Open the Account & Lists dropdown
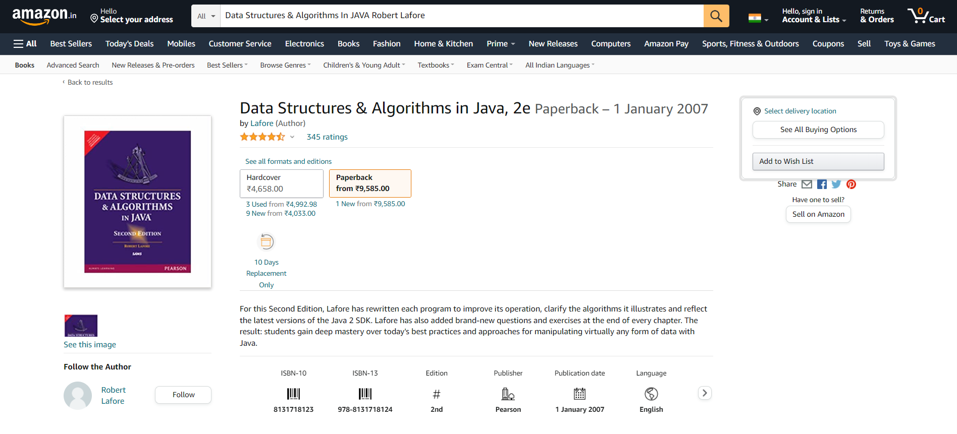Screen dimensions: 957x434 814,16
